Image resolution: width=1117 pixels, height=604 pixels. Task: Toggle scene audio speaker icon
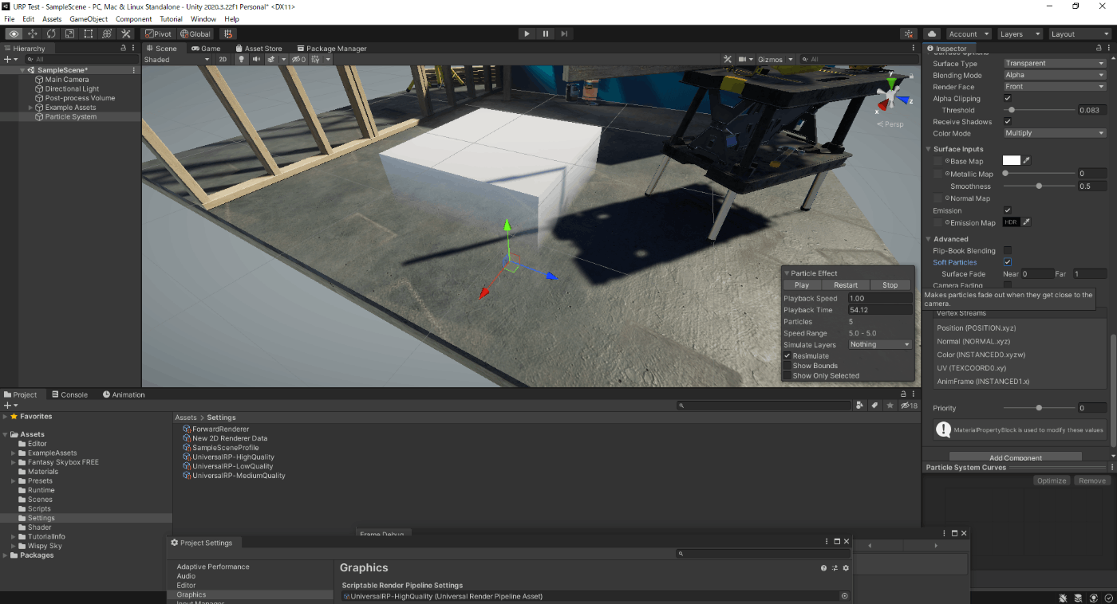(256, 60)
